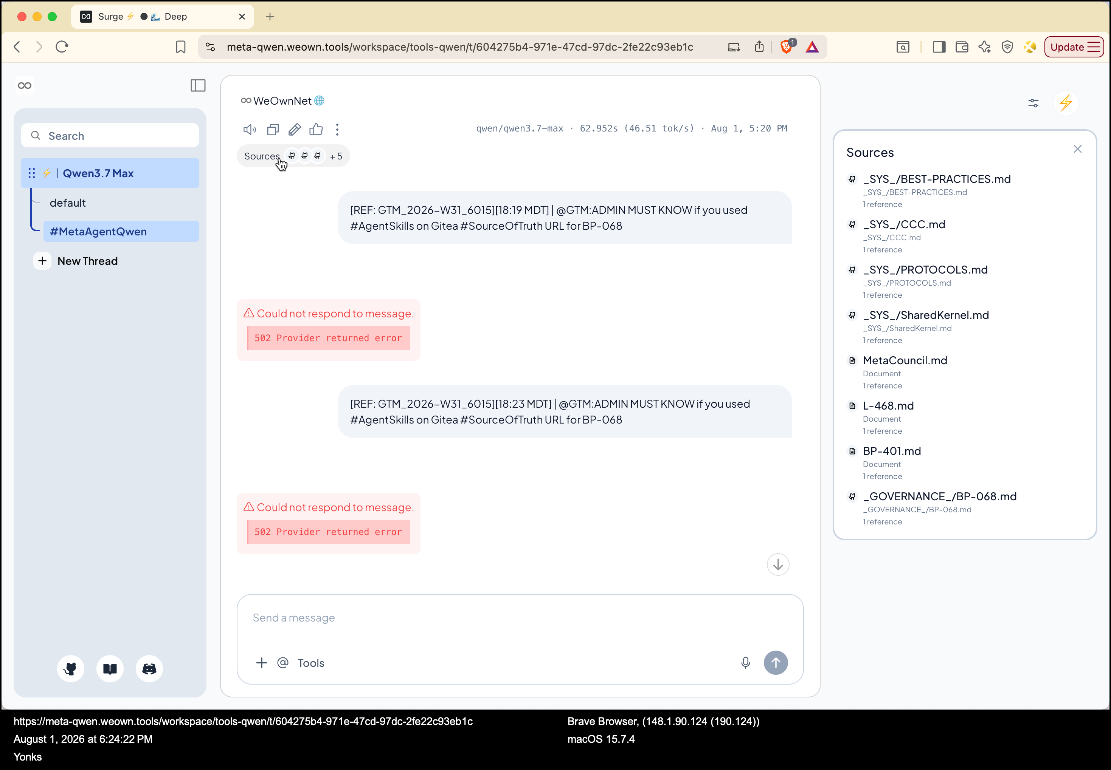
Task: Edit the response with the pencil icon
Action: click(x=295, y=129)
